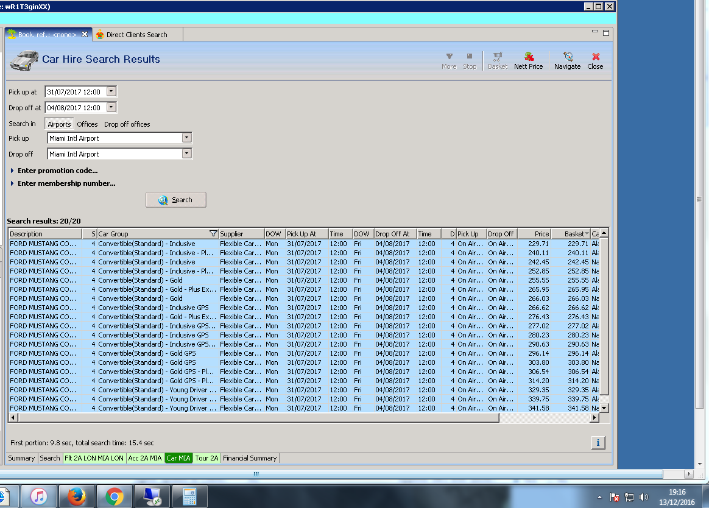The image size is (709, 508).
Task: Open the Search bottom tab
Action: point(50,458)
